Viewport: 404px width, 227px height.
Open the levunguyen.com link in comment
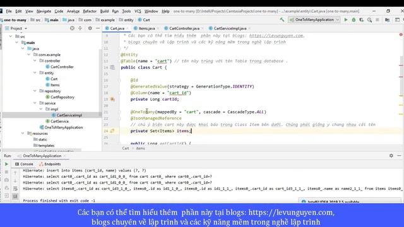[276, 36]
